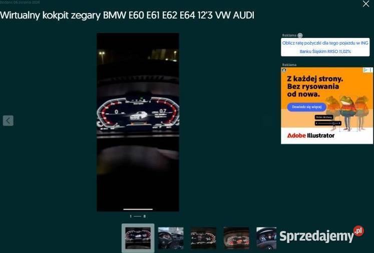Open the main dashboard photo
Screen dimensions: 374x253
(x=138, y=122)
